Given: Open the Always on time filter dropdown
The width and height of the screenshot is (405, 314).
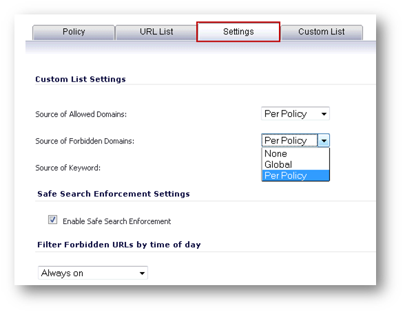Looking at the screenshot, I should (93, 273).
